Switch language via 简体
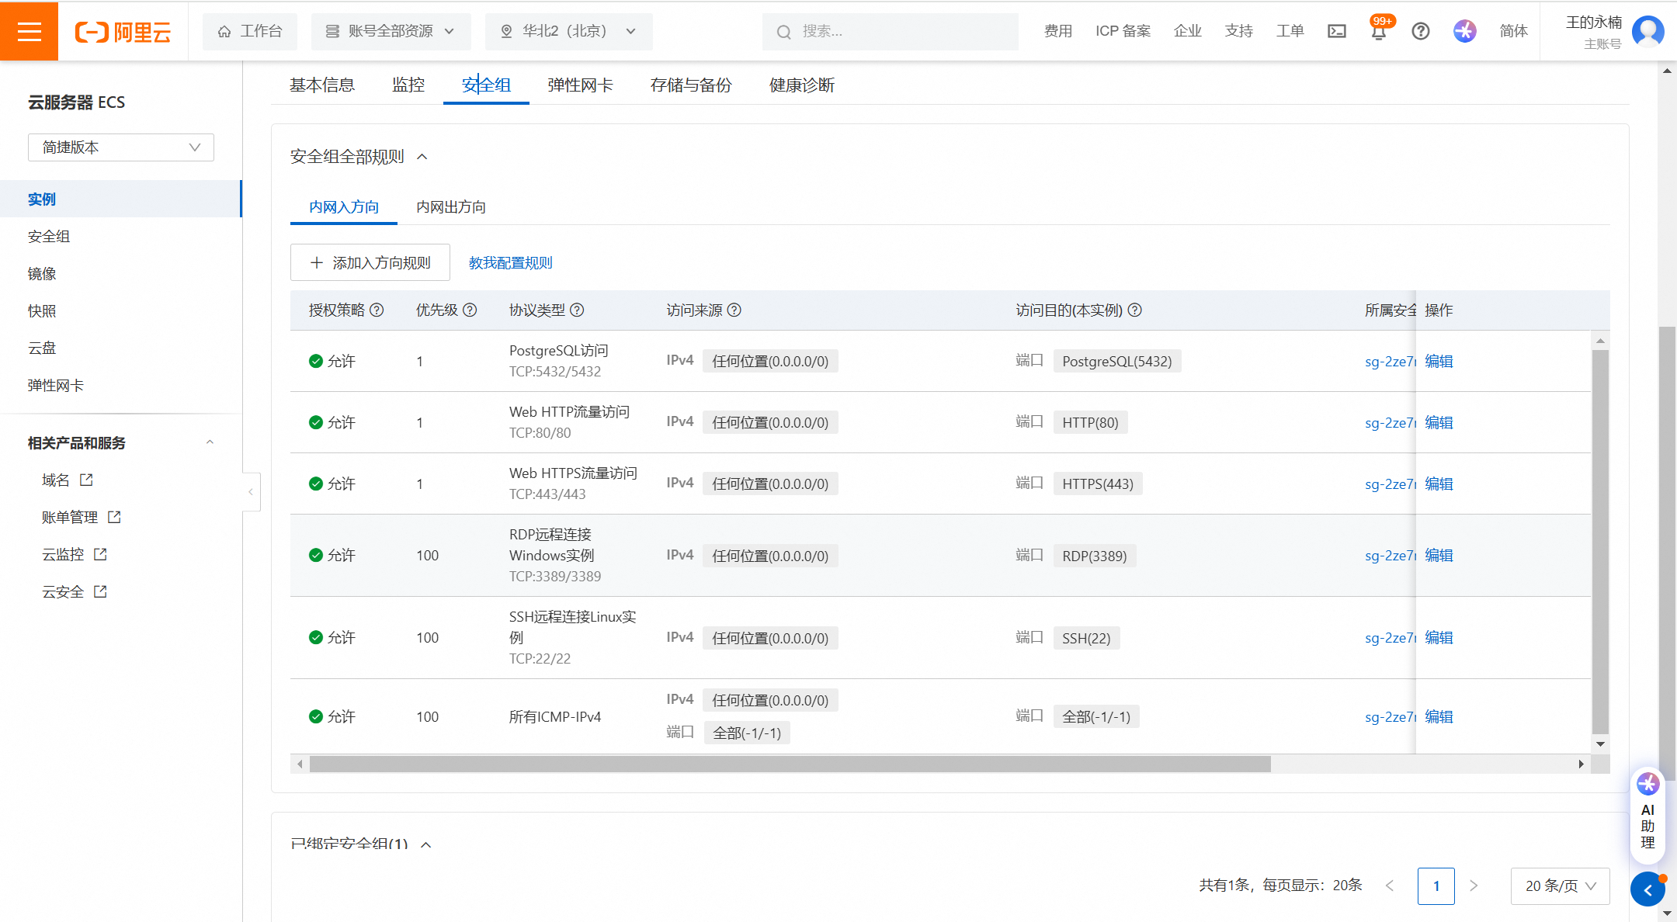 coord(1514,31)
